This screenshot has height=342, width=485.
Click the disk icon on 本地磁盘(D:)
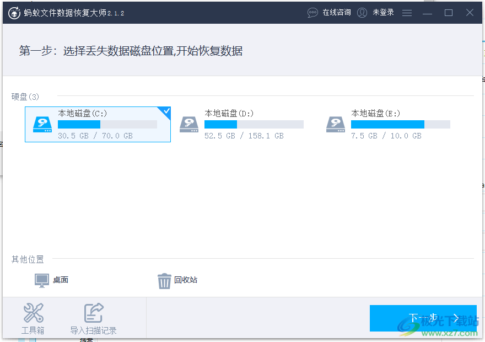(x=189, y=124)
